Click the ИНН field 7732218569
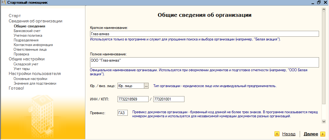This screenshot has height=140, width=329. tap(133, 99)
